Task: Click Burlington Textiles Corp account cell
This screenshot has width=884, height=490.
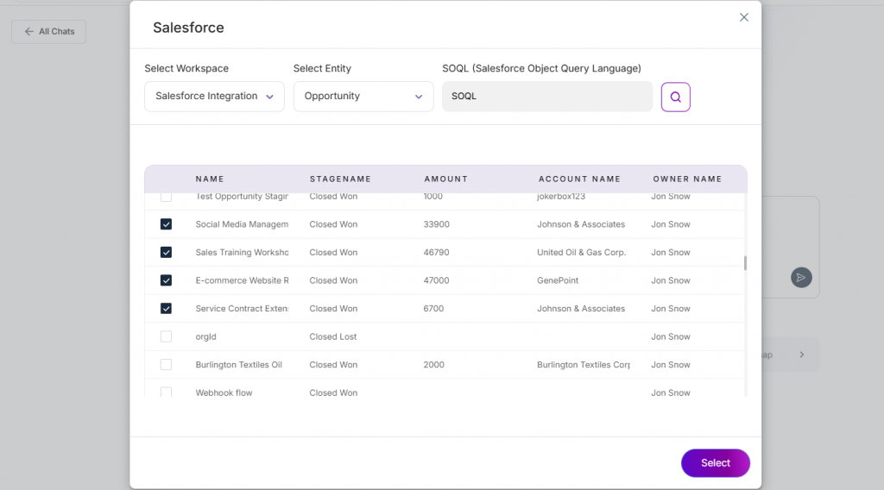Action: click(584, 365)
